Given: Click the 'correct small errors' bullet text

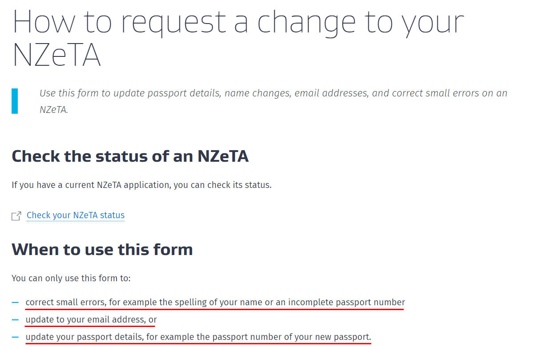Looking at the screenshot, I should [x=65, y=303].
